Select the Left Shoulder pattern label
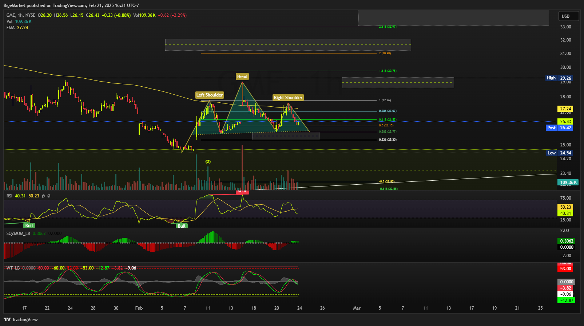The image size is (584, 326). click(x=210, y=95)
